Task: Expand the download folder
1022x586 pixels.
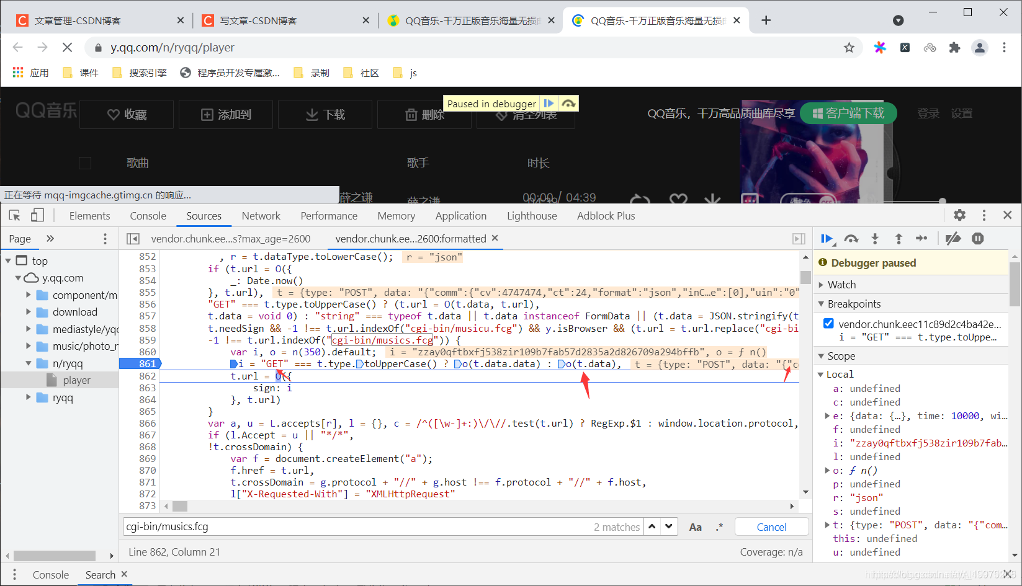Action: [x=28, y=312]
